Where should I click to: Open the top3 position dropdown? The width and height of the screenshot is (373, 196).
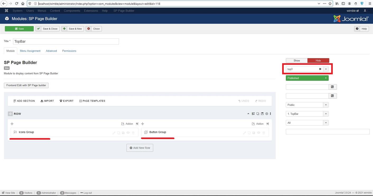326,69
